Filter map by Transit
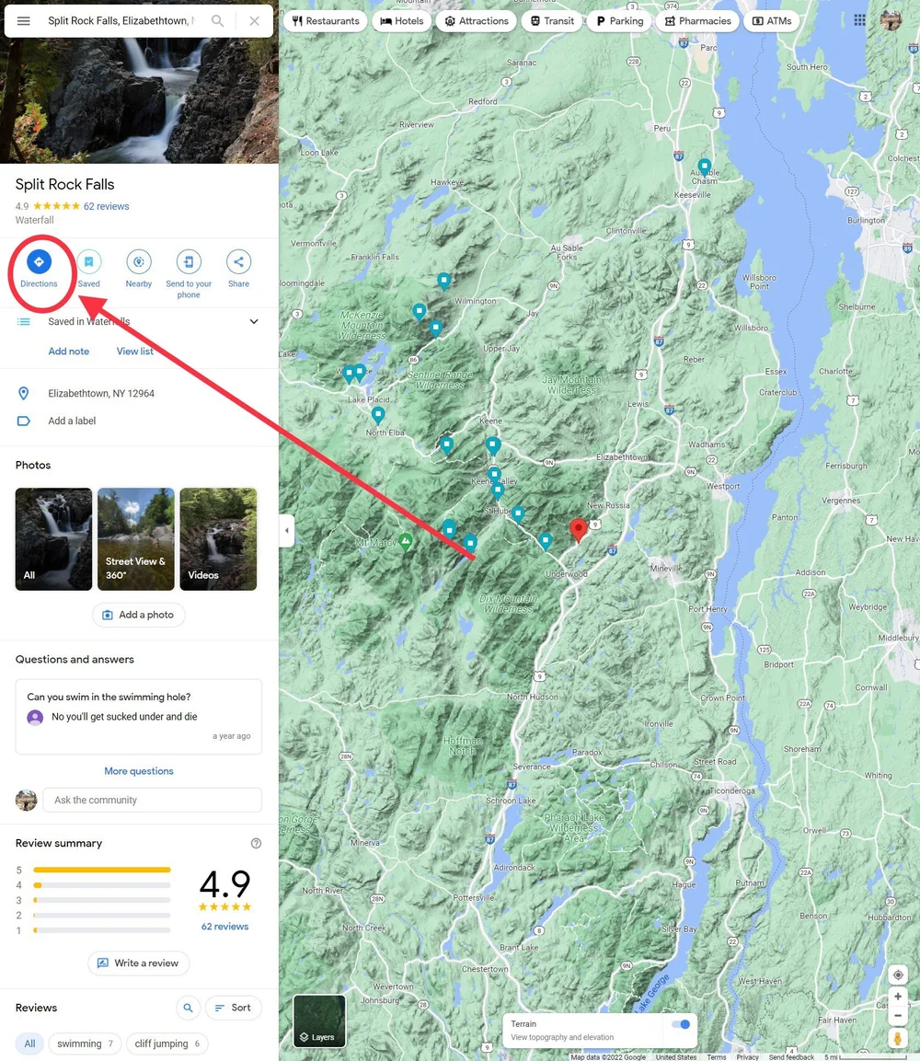The image size is (920, 1061). click(x=552, y=21)
